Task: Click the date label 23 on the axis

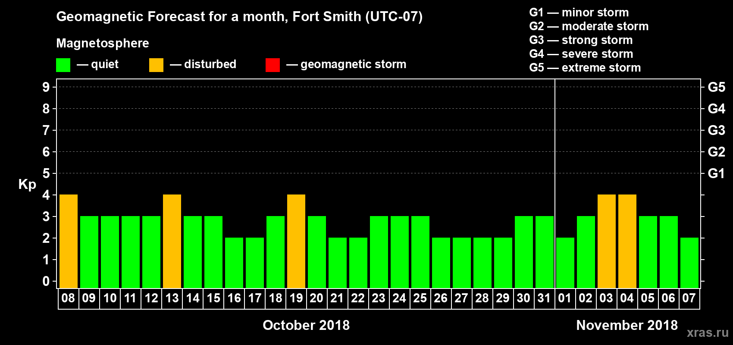Action: (379, 298)
